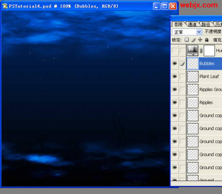Screen dimensions: 222x194
Task: Toggle visibility of the Ripples layer
Action: click(175, 103)
